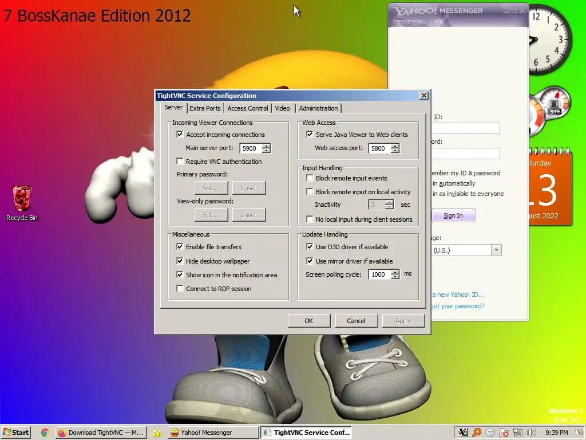Open the Start menu
This screenshot has height=440, width=586.
tap(15, 433)
